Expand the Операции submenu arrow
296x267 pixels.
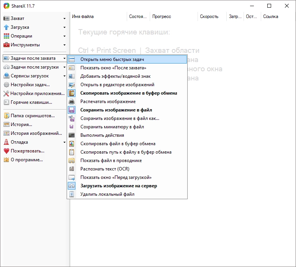64,36
